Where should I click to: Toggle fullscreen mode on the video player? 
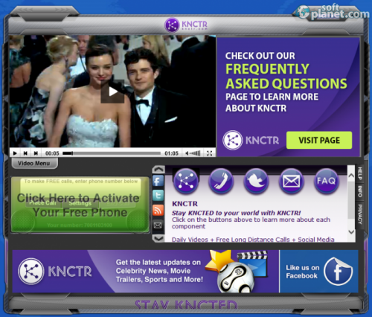210,153
